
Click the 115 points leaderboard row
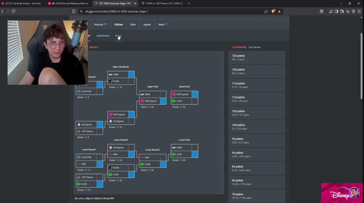257,85
